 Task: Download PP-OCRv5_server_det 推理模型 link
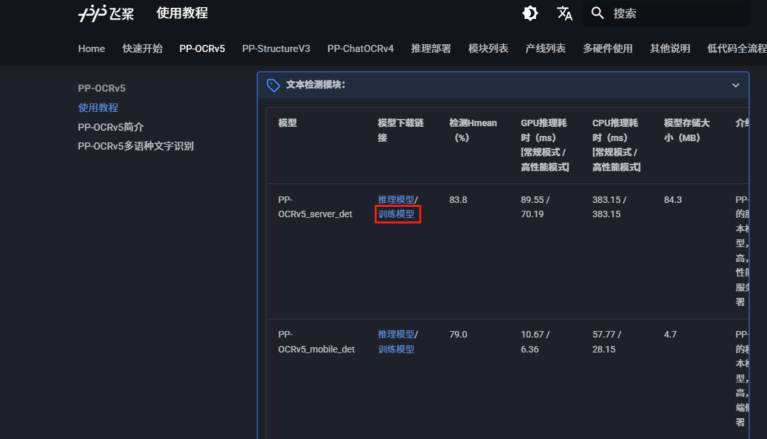click(396, 200)
